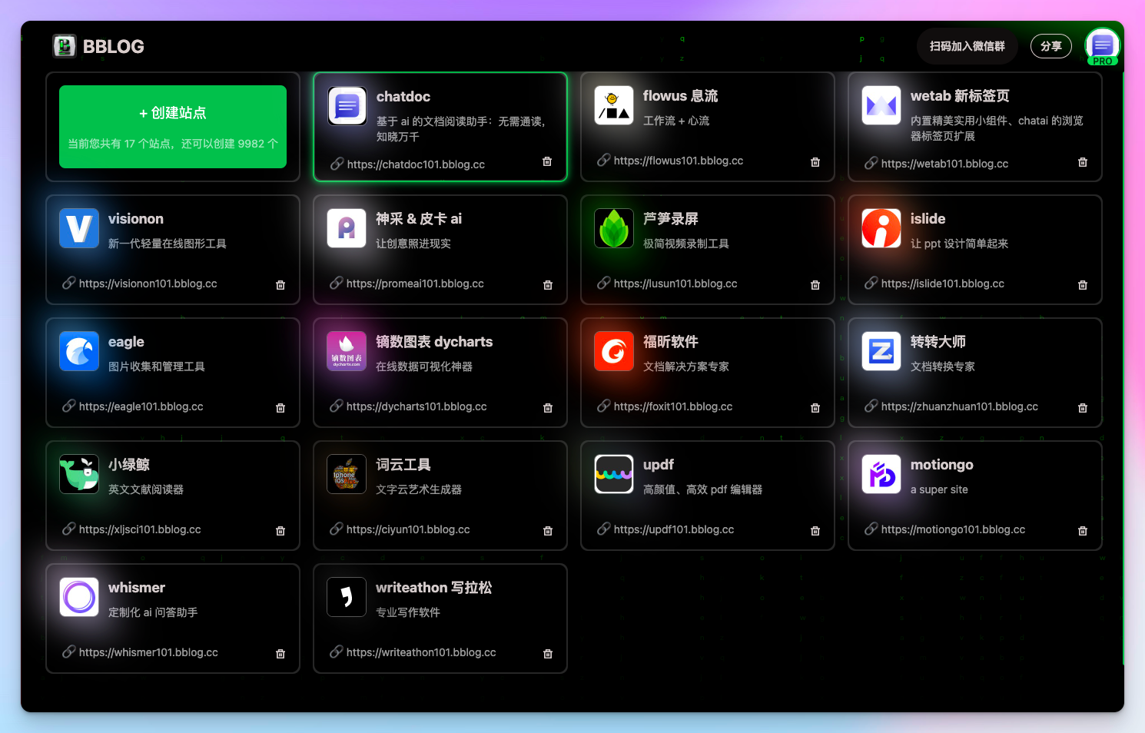Open the 神采 & 皮卡 ai icon
This screenshot has width=1145, height=733.
coord(347,228)
